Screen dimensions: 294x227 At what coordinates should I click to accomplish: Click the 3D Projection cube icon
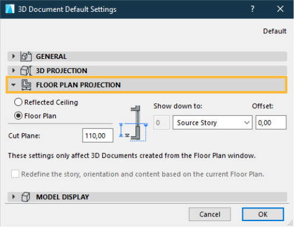pos(26,71)
